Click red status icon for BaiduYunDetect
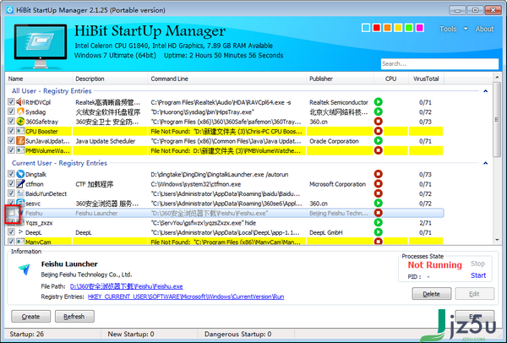 [x=379, y=193]
